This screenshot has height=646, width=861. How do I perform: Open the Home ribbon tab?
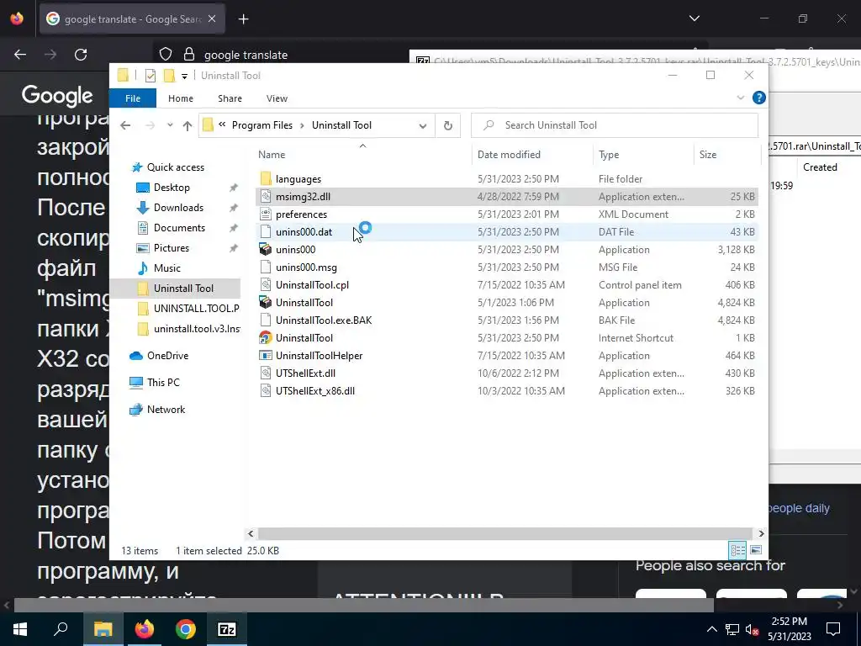[181, 98]
